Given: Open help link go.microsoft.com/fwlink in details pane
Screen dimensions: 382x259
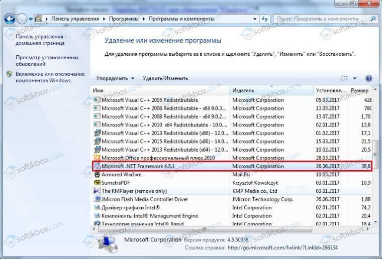Looking at the screenshot, I should point(282,247).
